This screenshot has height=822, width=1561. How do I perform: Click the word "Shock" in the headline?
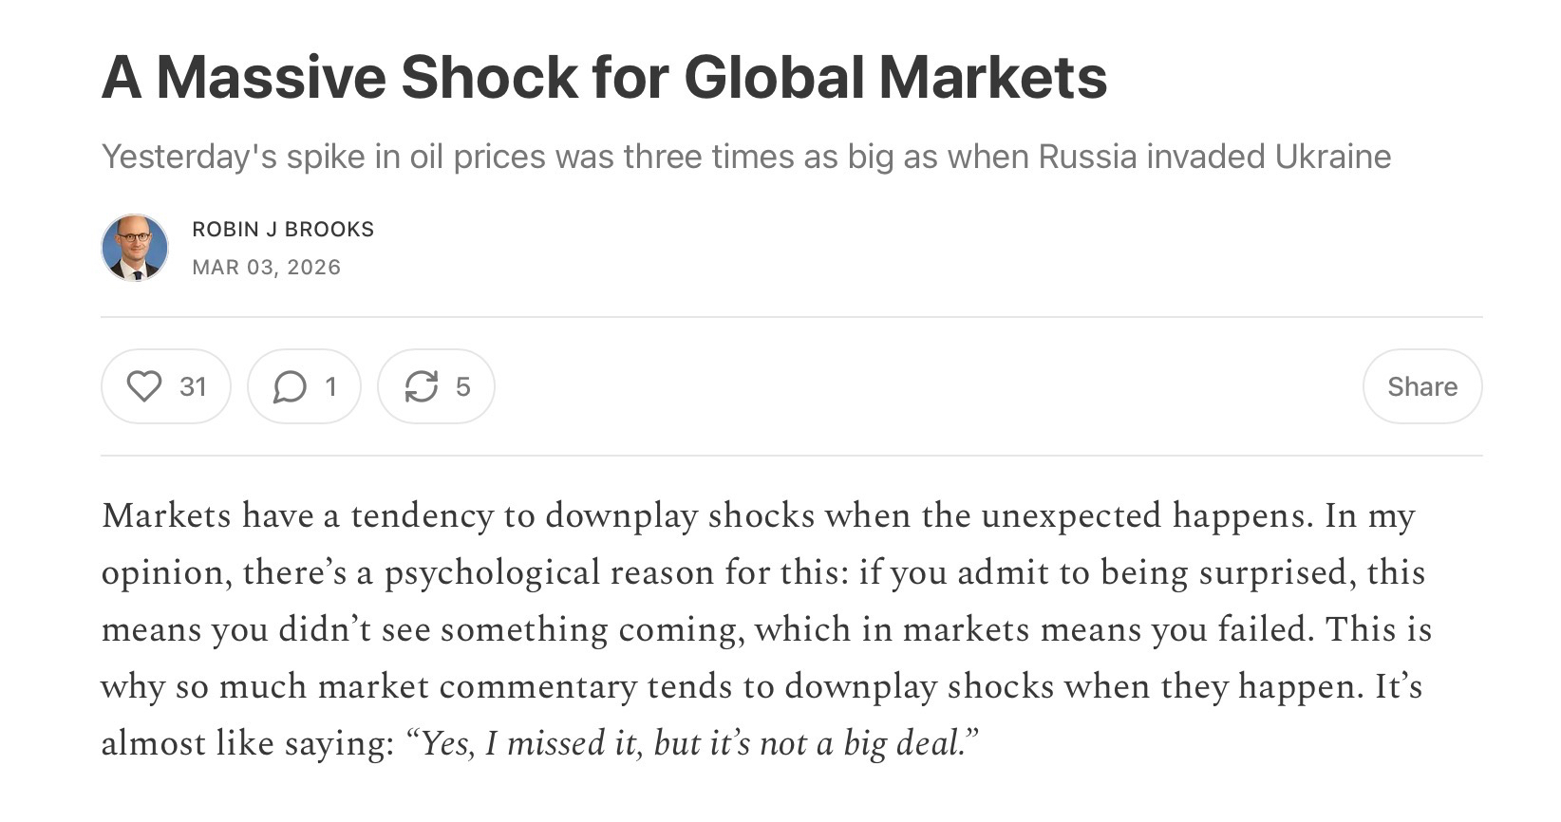tap(488, 77)
